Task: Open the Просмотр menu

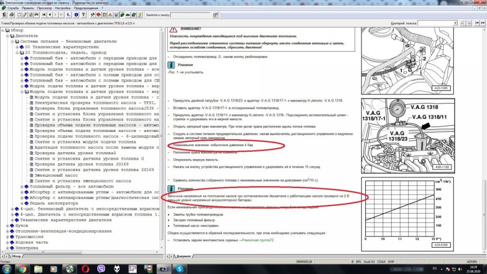Action: coord(44,9)
